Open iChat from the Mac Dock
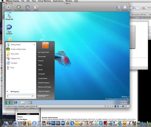This screenshot has height=127, width=151. point(34,123)
